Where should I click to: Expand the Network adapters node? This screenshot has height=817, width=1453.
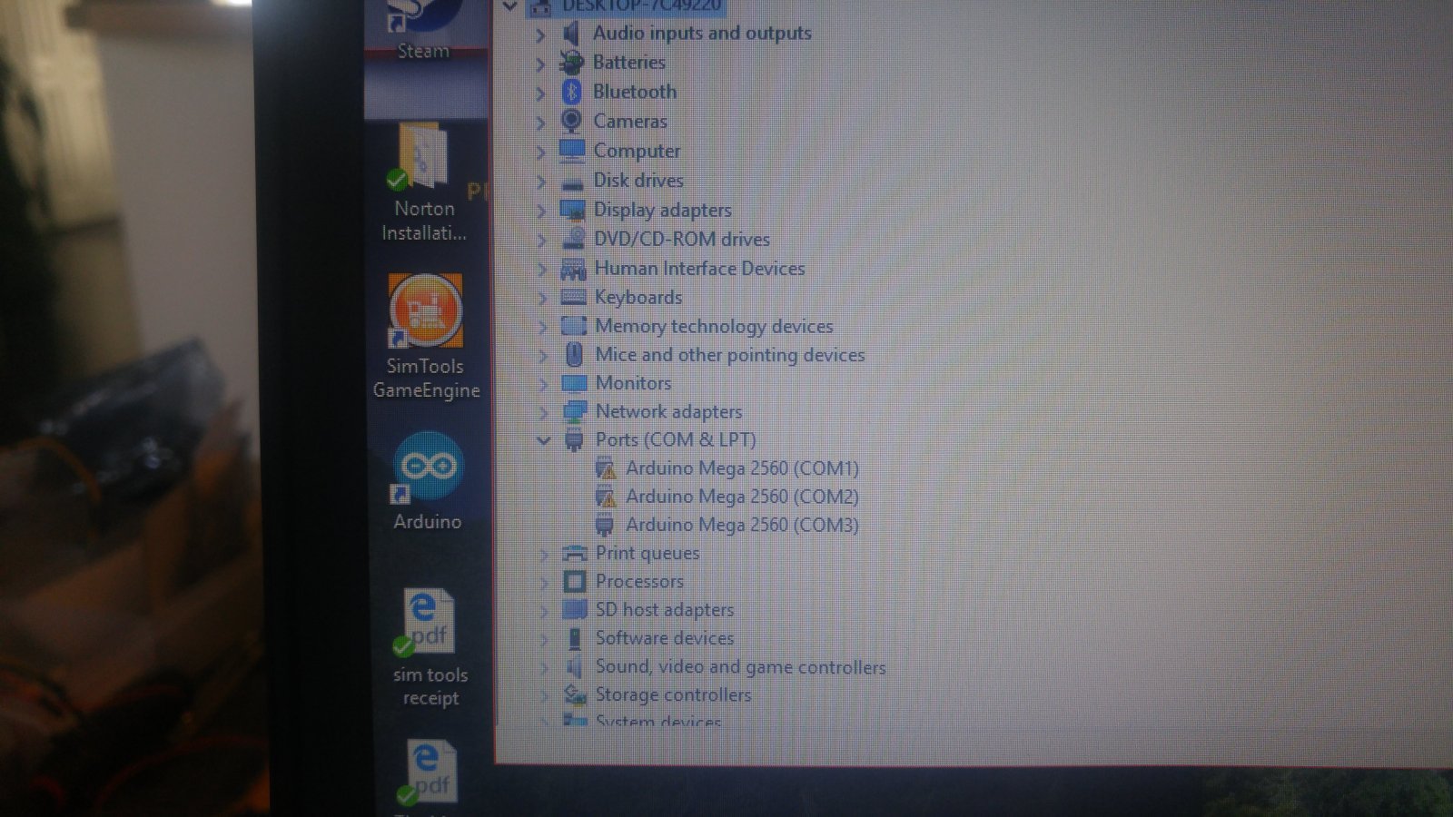click(543, 413)
